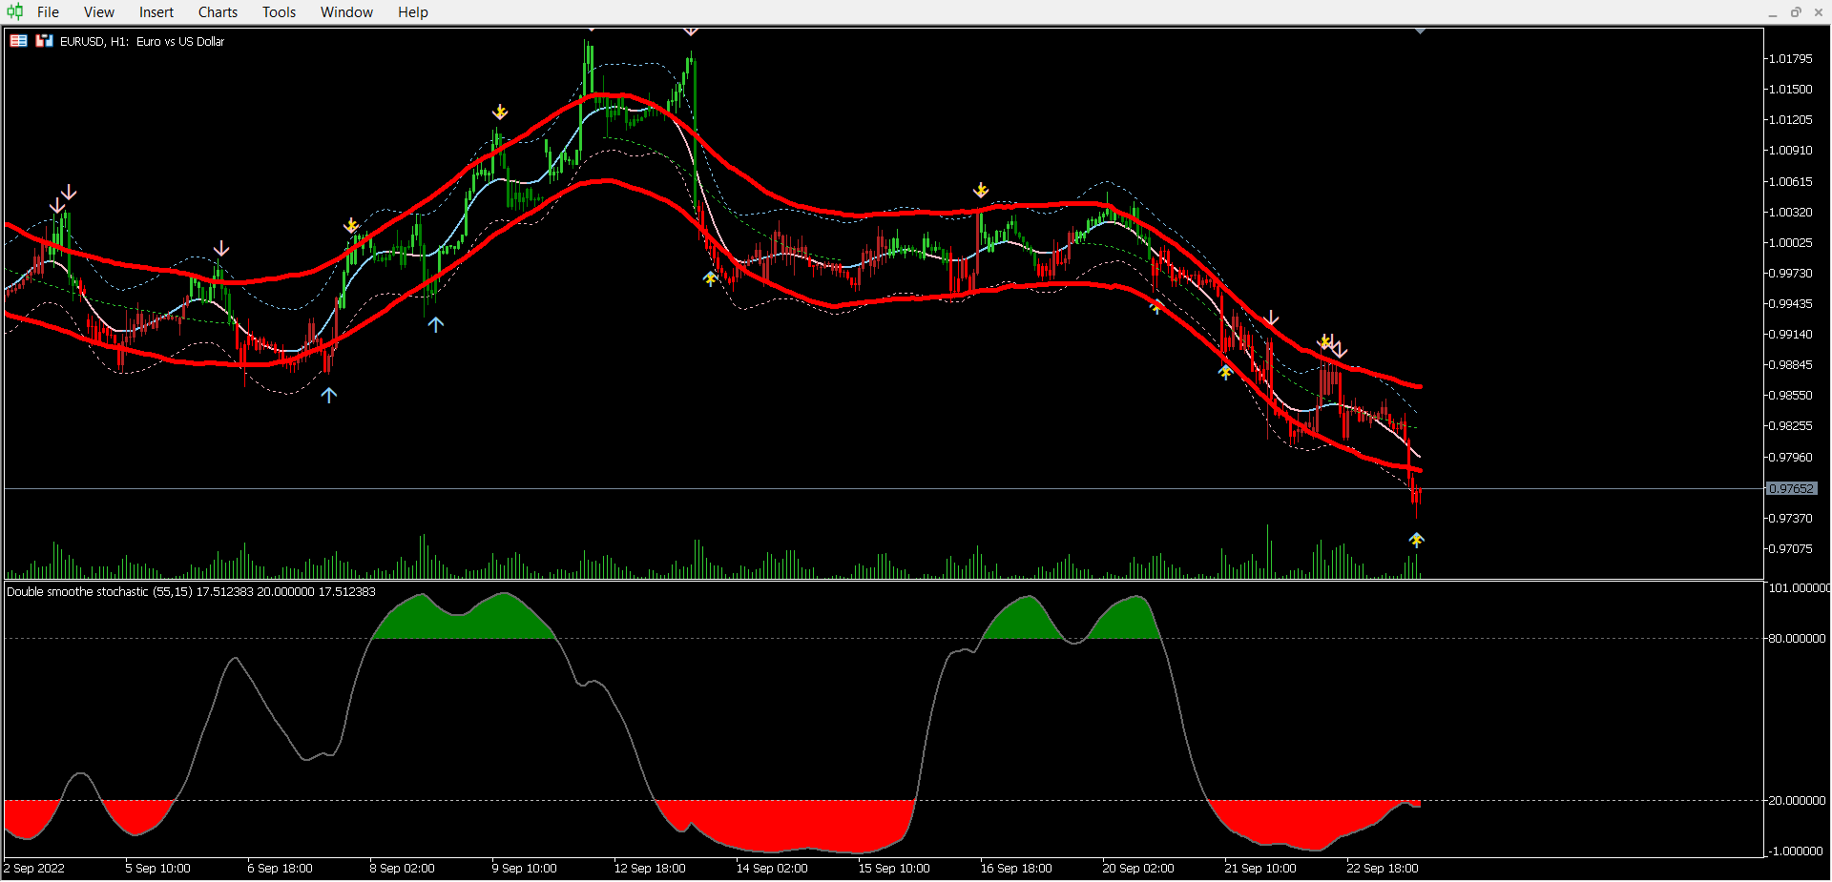The width and height of the screenshot is (1832, 882).
Task: Open the File menu
Action: click(48, 12)
